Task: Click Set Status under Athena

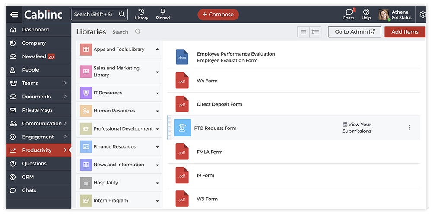Action: 402,18
